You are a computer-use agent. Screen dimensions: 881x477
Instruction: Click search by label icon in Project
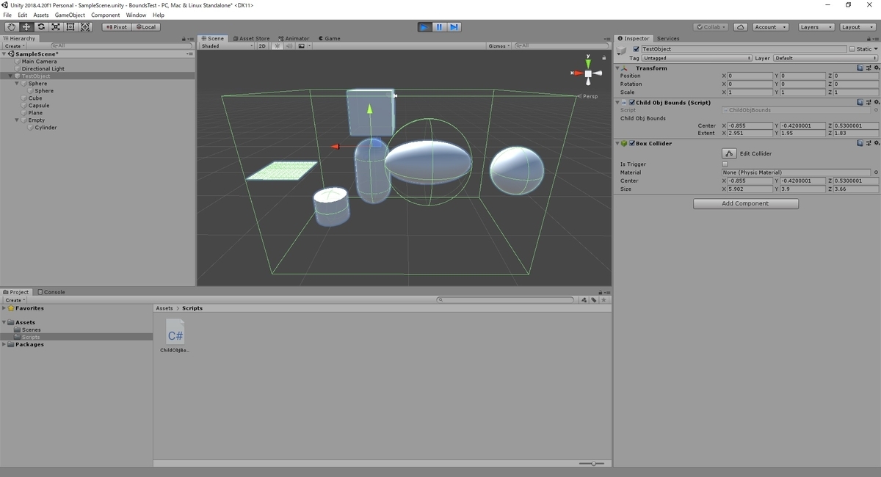(x=593, y=299)
